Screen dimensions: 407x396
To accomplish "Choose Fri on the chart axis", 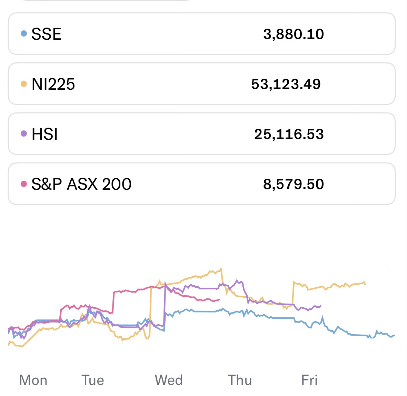I will pos(309,380).
